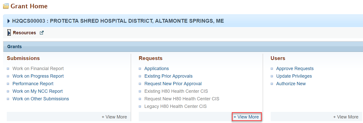Open Work on Other Submissions
Screen dimensions: 363x123
tap(41, 99)
